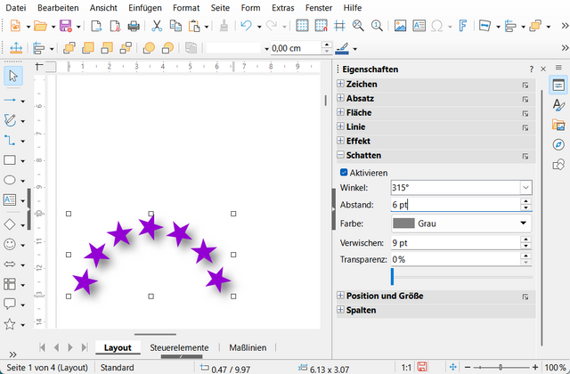Open the Navigator sidebar deck
This screenshot has height=374, width=570.
point(558,144)
